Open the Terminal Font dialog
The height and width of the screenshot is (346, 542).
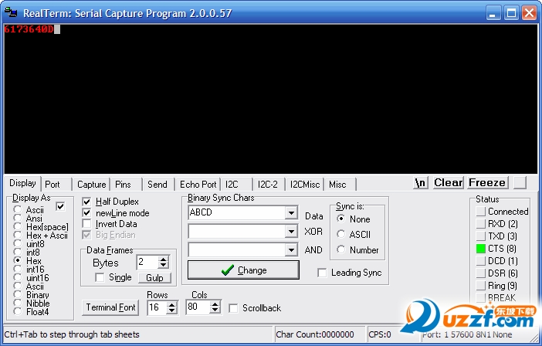[110, 307]
